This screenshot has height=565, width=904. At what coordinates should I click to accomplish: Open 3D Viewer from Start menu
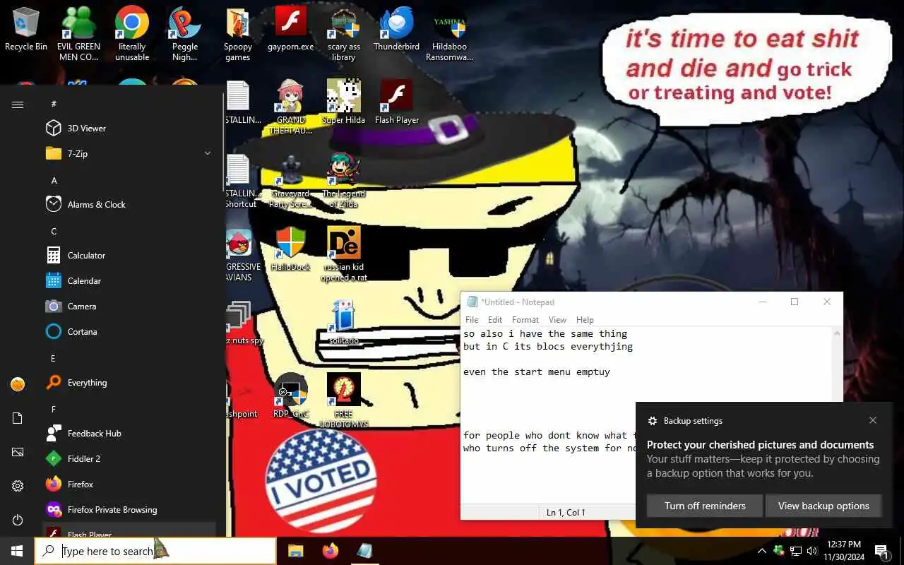(x=129, y=128)
